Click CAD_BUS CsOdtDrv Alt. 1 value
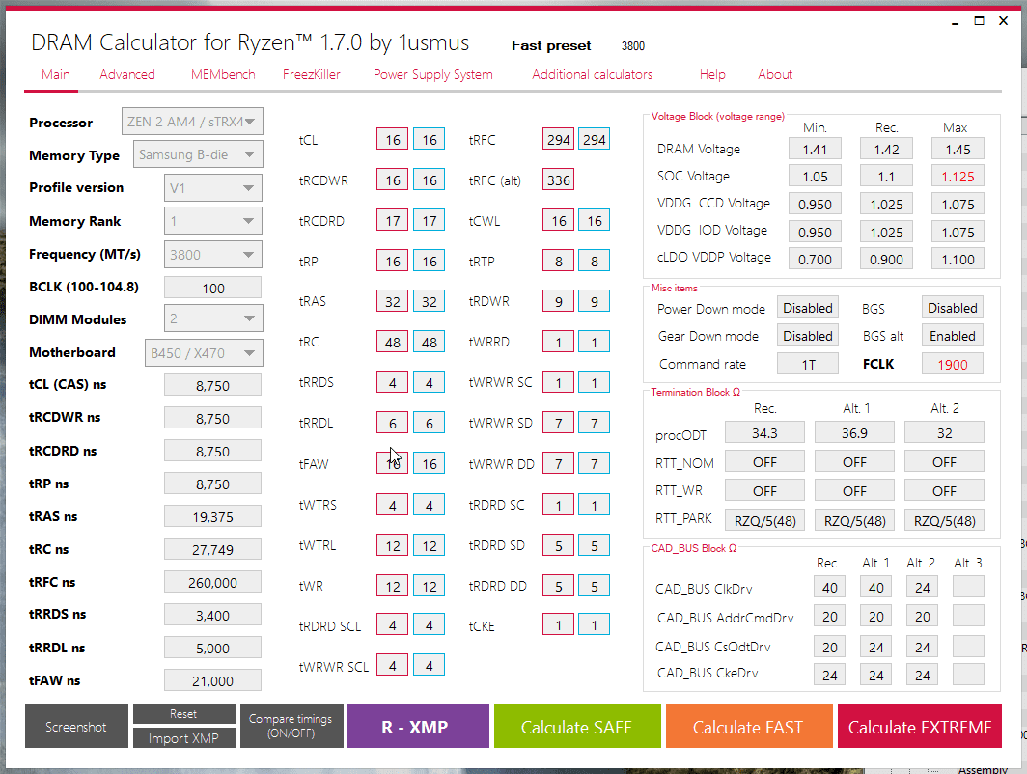The height and width of the screenshot is (774, 1027). (x=875, y=647)
